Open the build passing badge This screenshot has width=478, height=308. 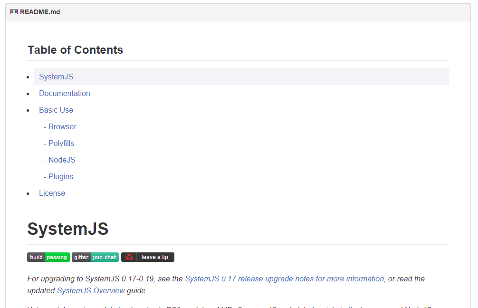(48, 257)
